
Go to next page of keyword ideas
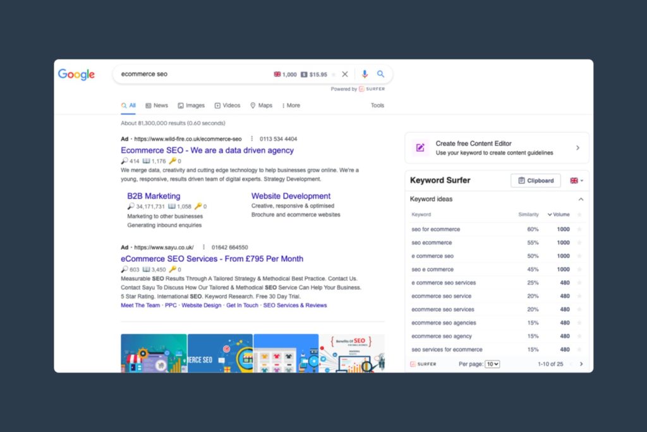pyautogui.click(x=581, y=364)
